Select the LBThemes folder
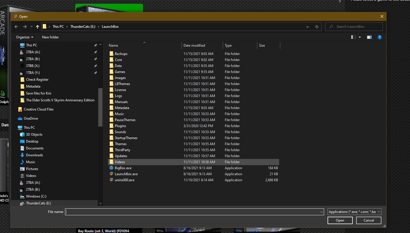 pyautogui.click(x=122, y=84)
